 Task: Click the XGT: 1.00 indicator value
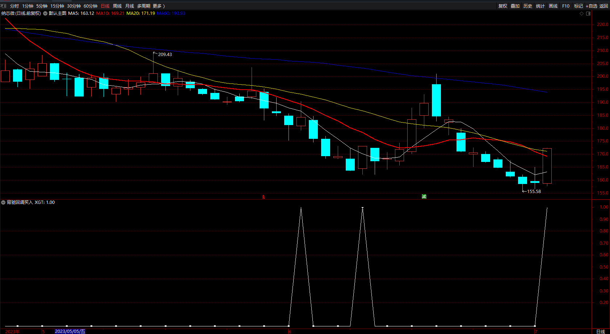click(x=45, y=202)
